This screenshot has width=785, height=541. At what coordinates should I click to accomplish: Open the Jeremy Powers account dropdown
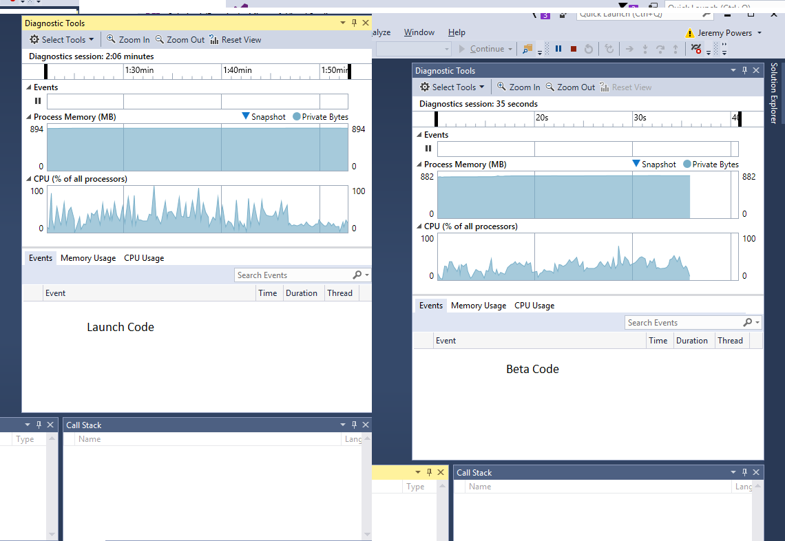(724, 32)
